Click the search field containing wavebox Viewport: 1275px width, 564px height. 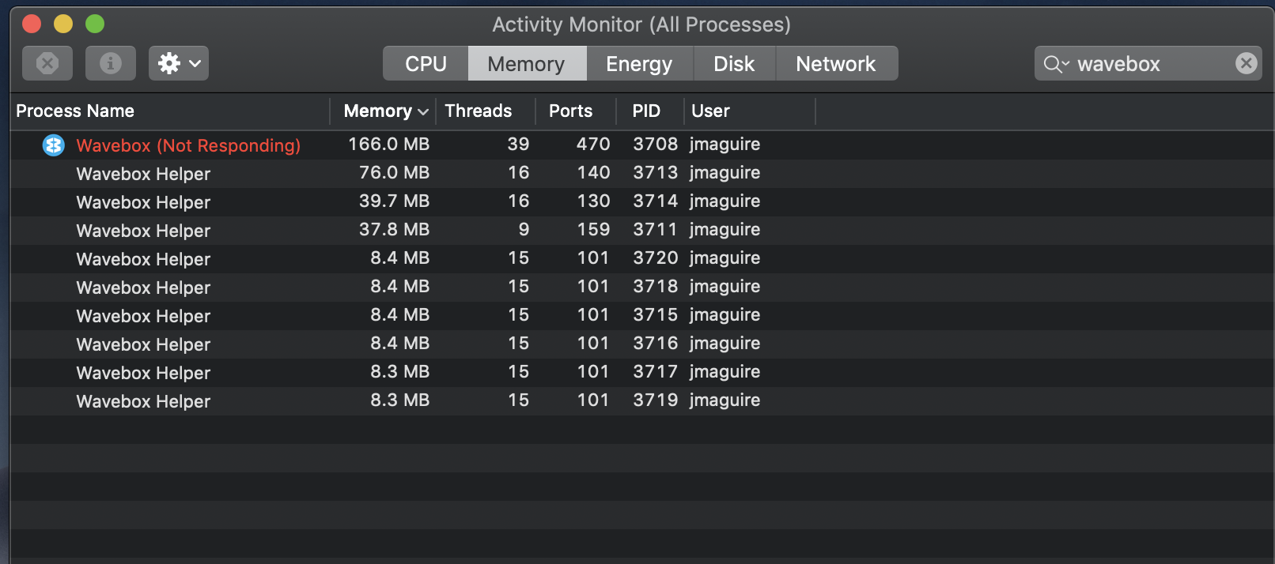1148,63
